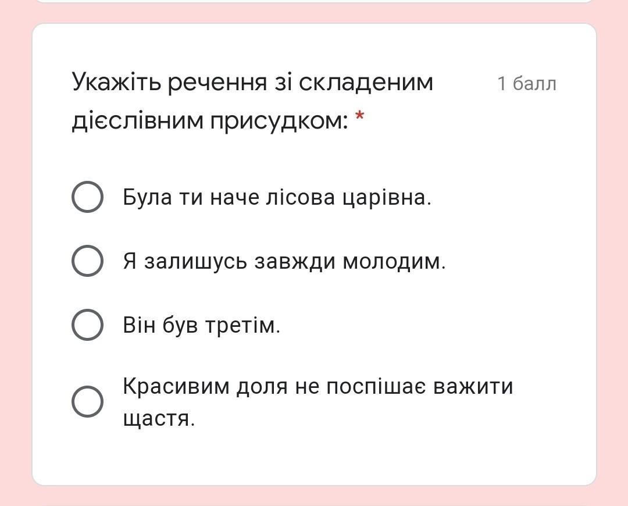Tap the first line "Красивим доля не поспішає важити"

[x=317, y=386]
